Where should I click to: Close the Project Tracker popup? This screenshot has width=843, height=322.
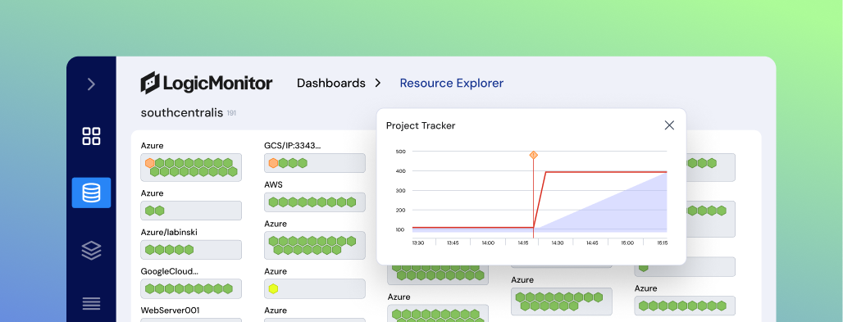[x=669, y=125]
